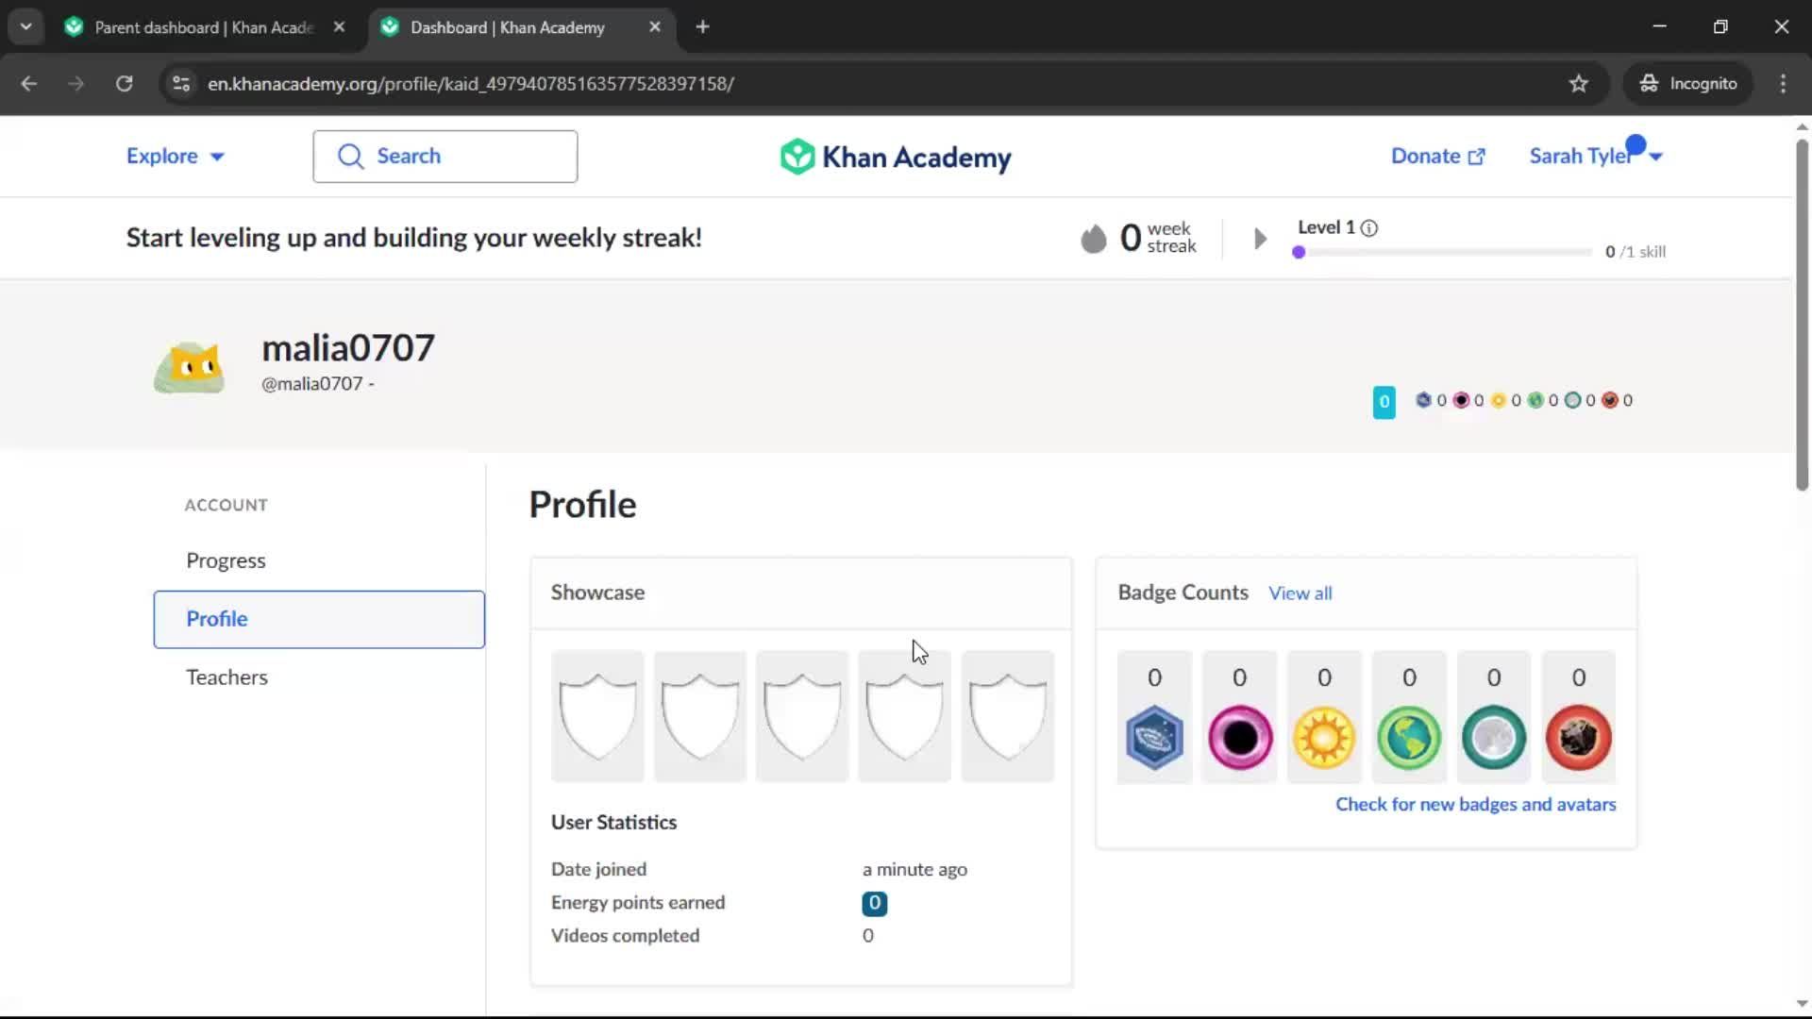Click the small challenge patch icon in header
This screenshot has width=1812, height=1019.
point(1423,400)
